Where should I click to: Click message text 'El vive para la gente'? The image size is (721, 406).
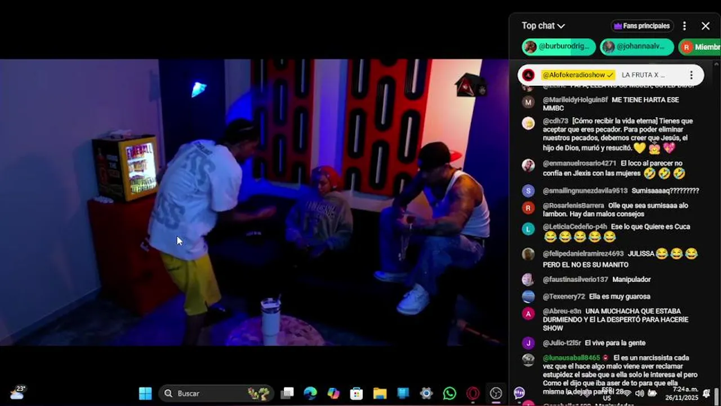[x=615, y=343]
